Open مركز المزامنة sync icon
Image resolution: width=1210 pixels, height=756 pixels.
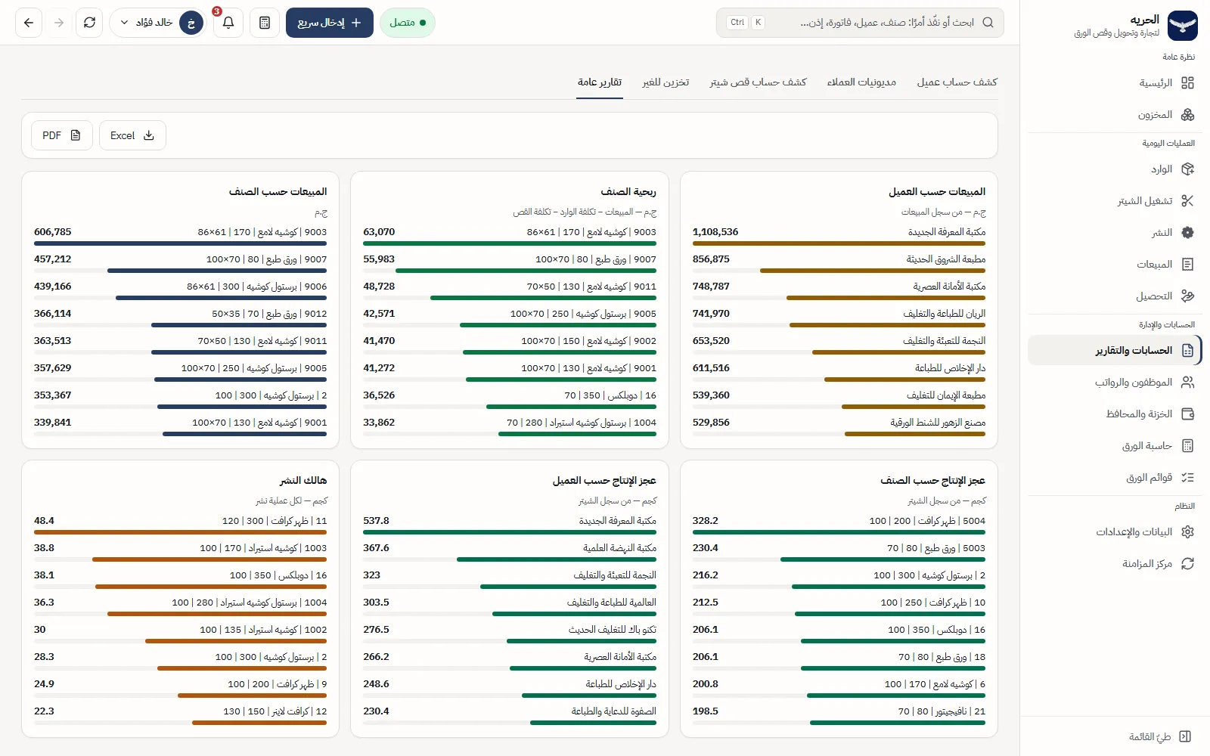pos(1187,564)
